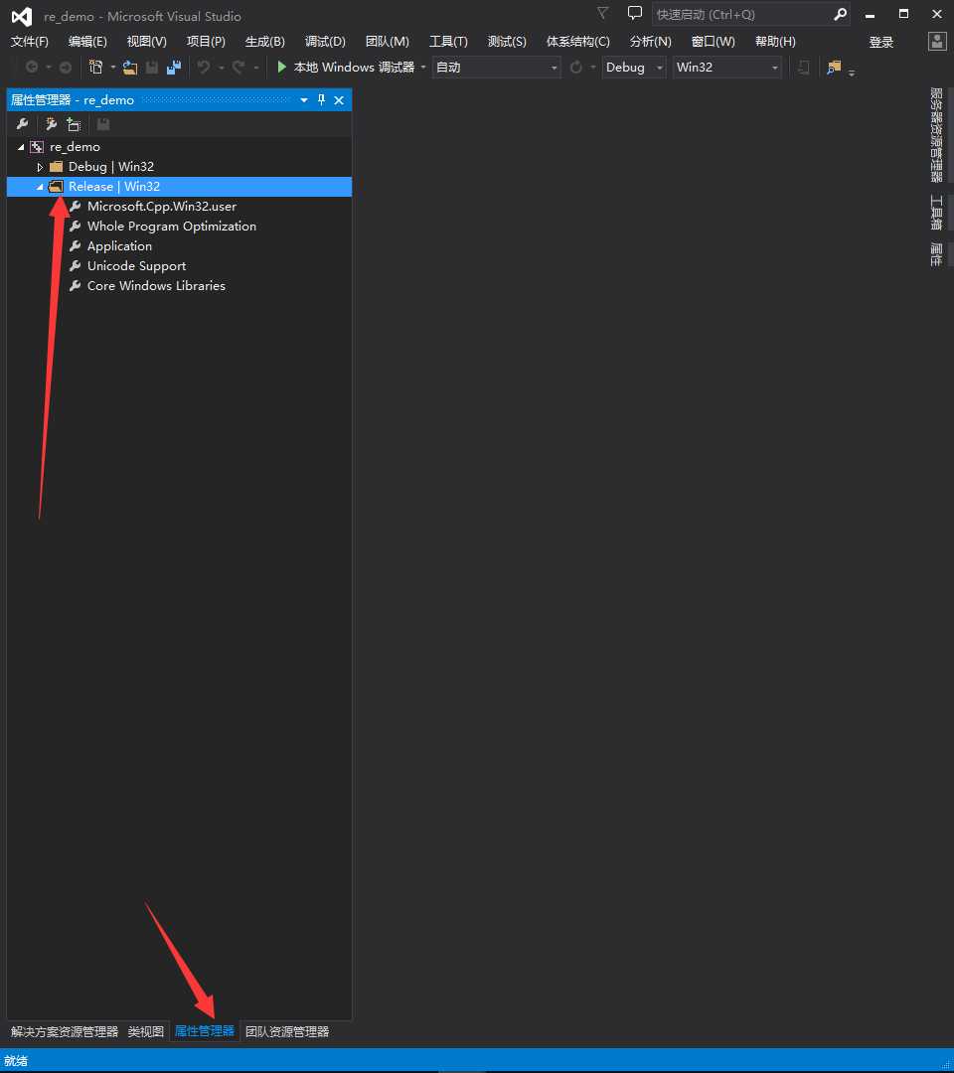Open toolbar overflow options arrow

click(x=852, y=73)
